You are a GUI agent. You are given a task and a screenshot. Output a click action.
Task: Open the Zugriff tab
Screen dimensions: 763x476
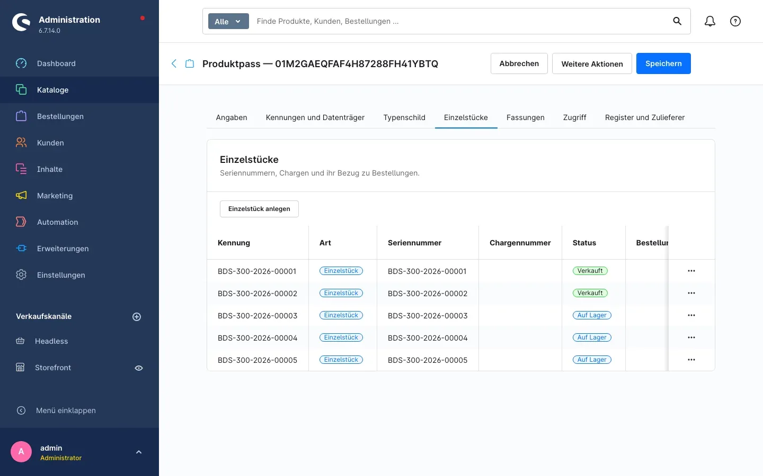coord(575,117)
